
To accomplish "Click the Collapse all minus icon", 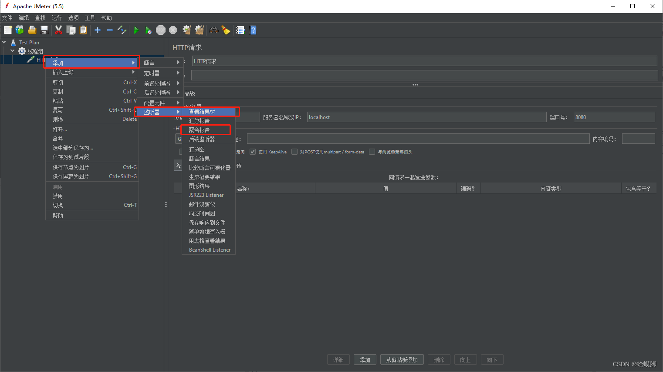I will [x=110, y=30].
